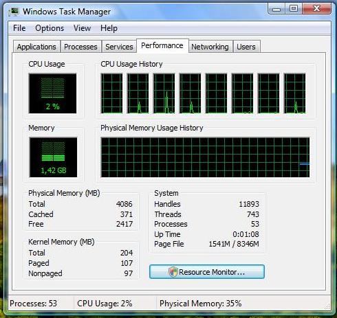Click the CPU Usage History label
Image resolution: width=337 pixels, height=318 pixels.
point(131,64)
